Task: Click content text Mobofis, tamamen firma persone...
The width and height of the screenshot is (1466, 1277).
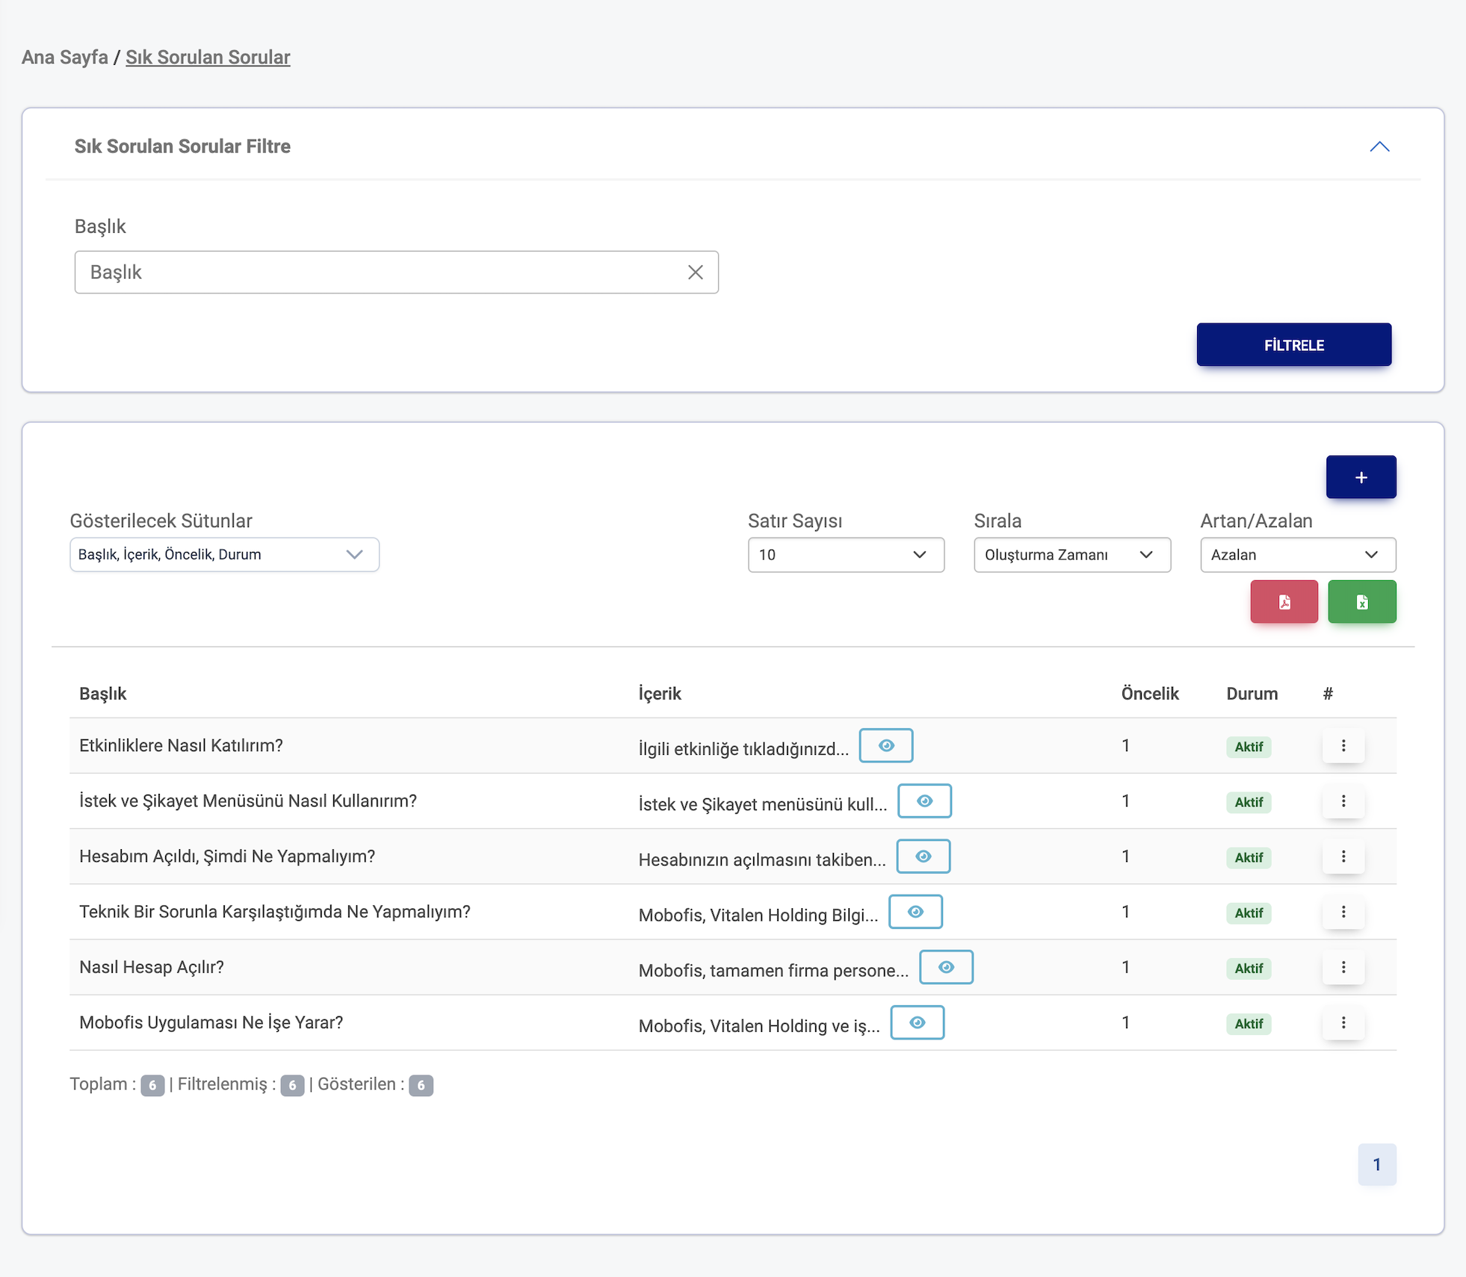Action: (773, 971)
